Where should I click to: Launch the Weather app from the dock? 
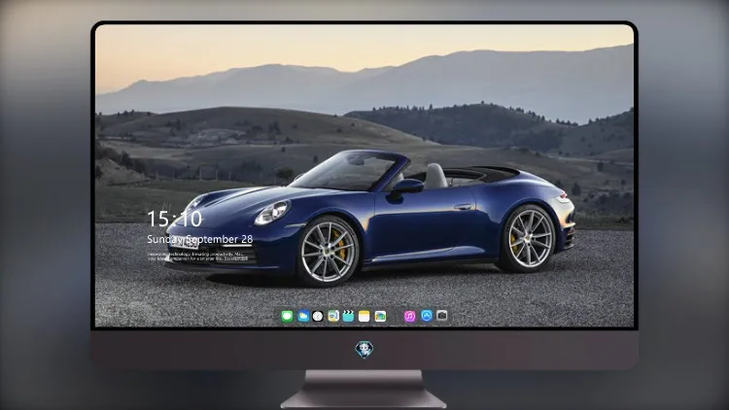[x=303, y=317]
